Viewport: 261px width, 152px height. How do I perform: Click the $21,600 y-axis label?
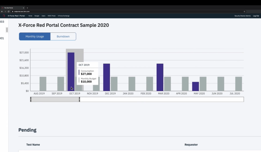pyautogui.click(x=24, y=60)
